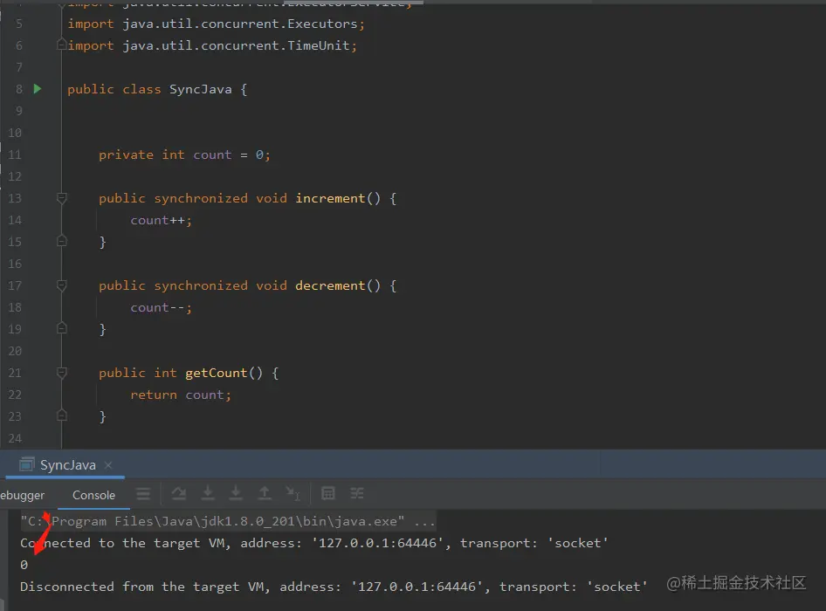This screenshot has height=611, width=826.
Task: Click the 'return count;' statement
Action: pos(181,395)
